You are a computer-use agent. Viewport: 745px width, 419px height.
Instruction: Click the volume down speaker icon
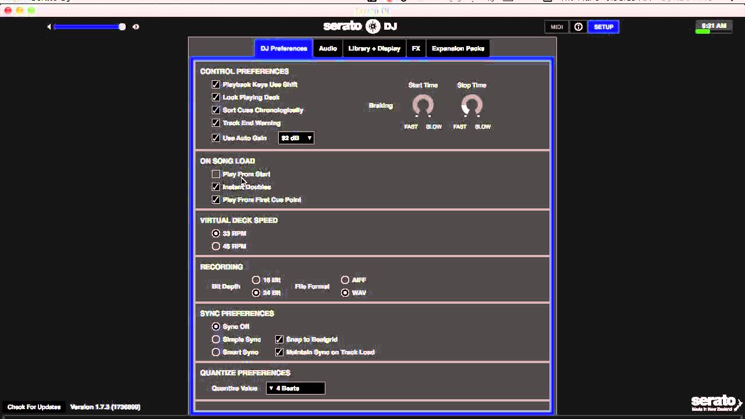pyautogui.click(x=49, y=27)
